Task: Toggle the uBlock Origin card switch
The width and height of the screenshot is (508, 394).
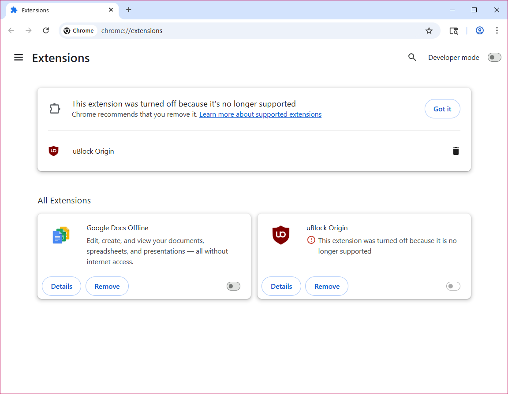Action: click(x=453, y=286)
